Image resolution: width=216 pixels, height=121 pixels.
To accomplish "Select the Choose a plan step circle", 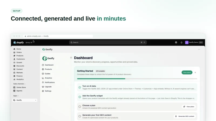I will click(80, 106).
